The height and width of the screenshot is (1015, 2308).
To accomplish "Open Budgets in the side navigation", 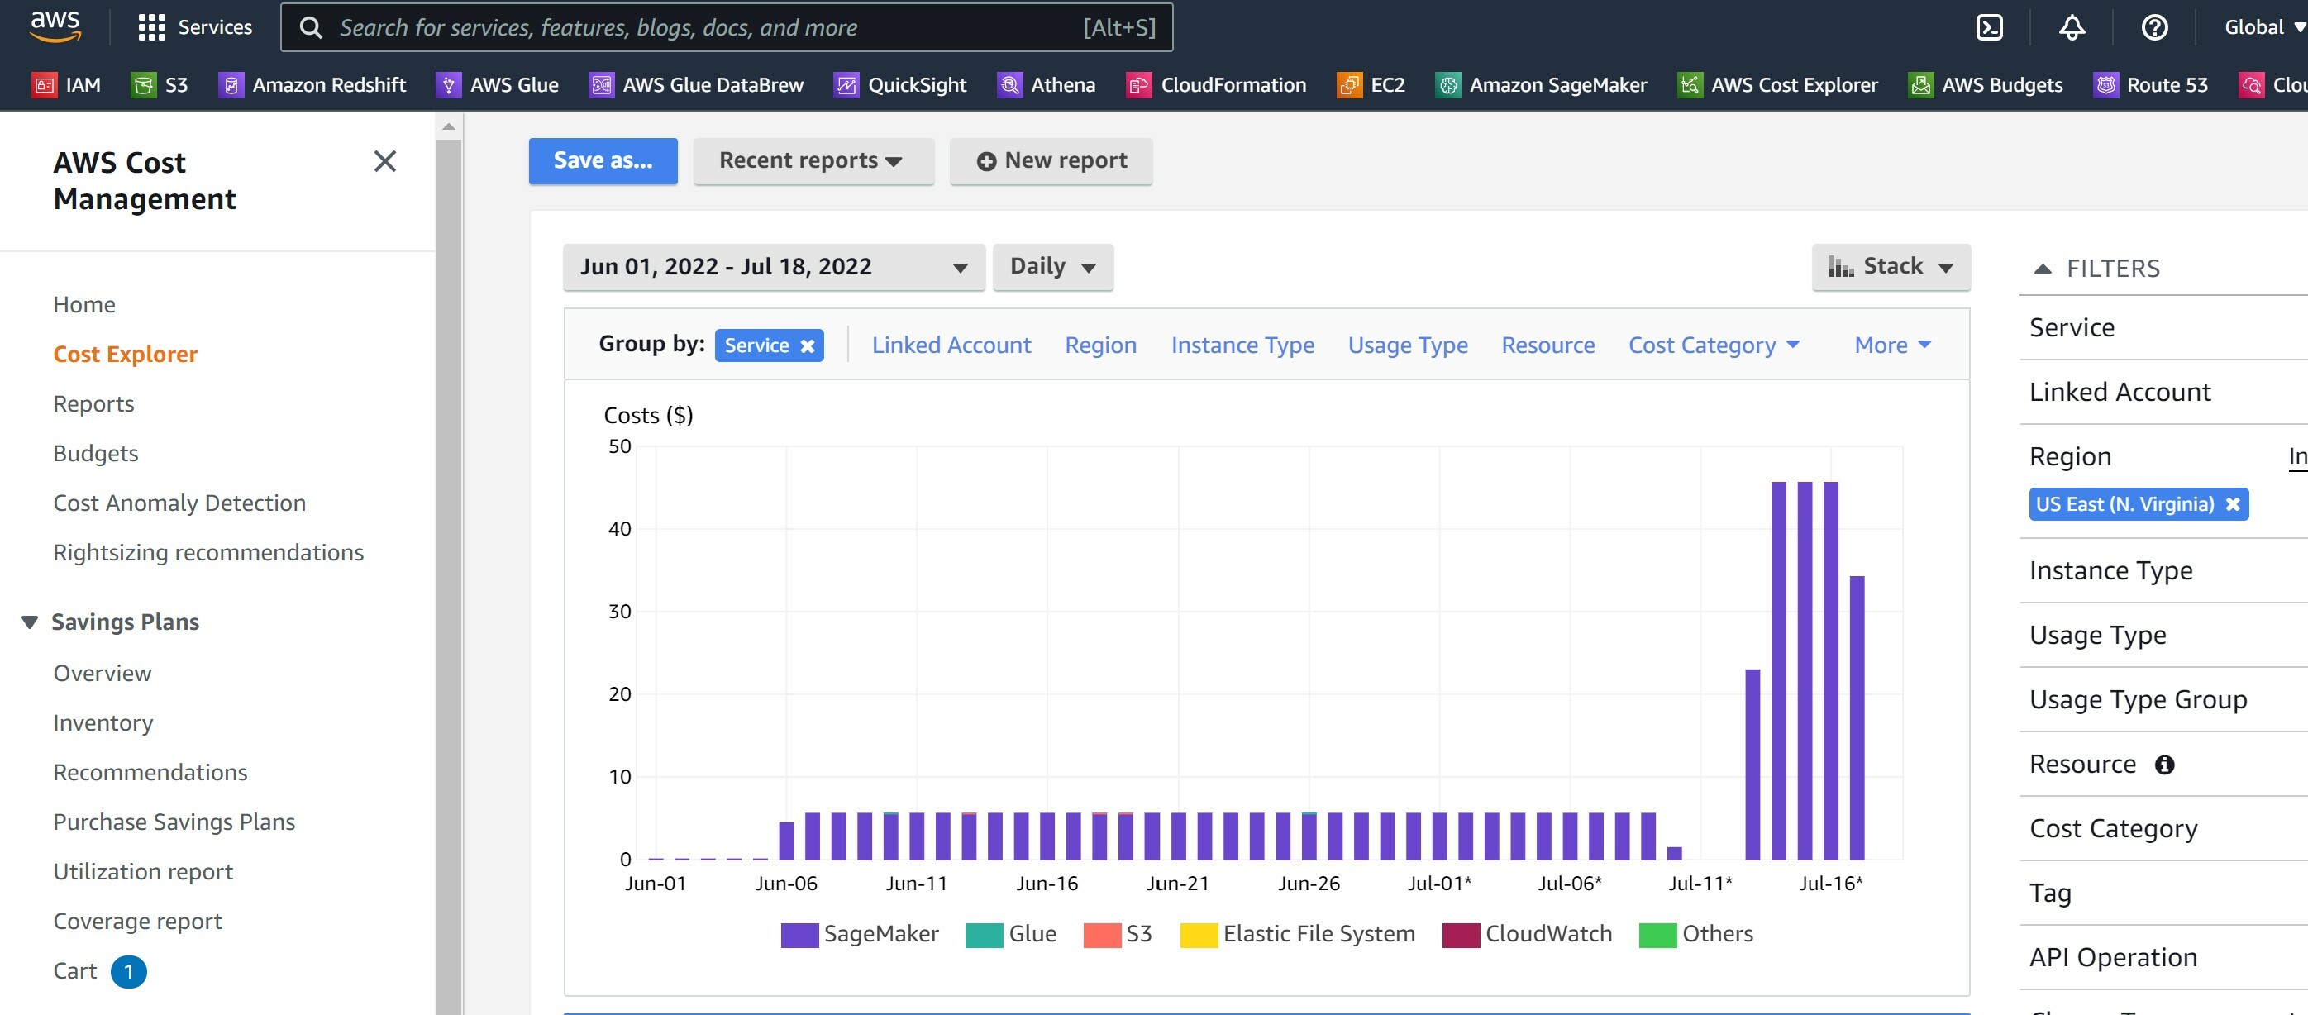I will click(95, 453).
